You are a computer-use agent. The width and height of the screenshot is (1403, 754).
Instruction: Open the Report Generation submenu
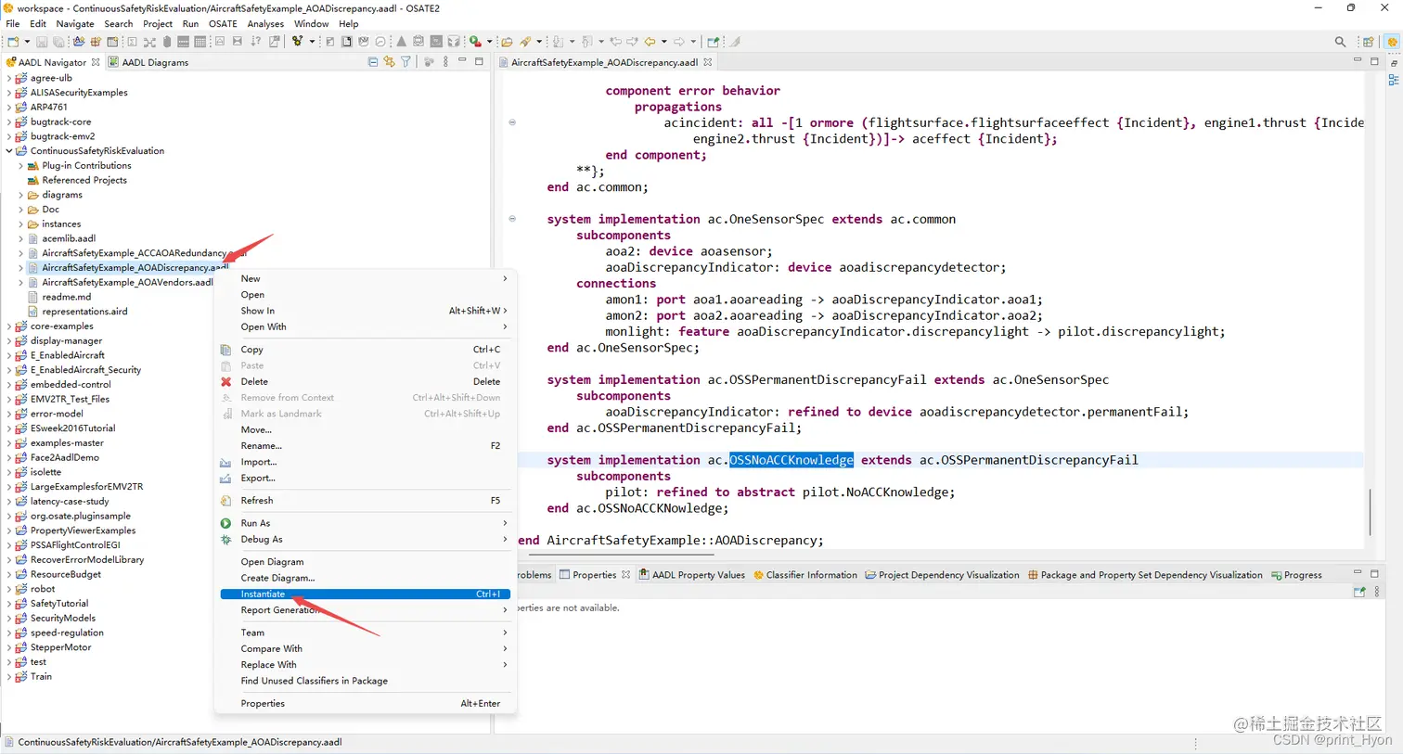click(366, 610)
